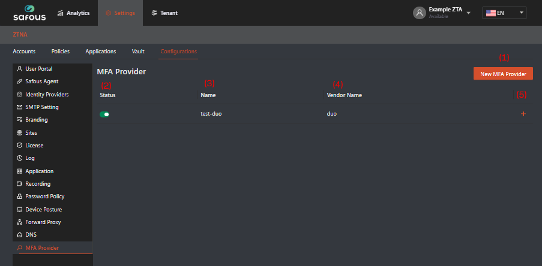Select the Sites globe icon
Viewport: 542px width, 266px height.
[20, 133]
